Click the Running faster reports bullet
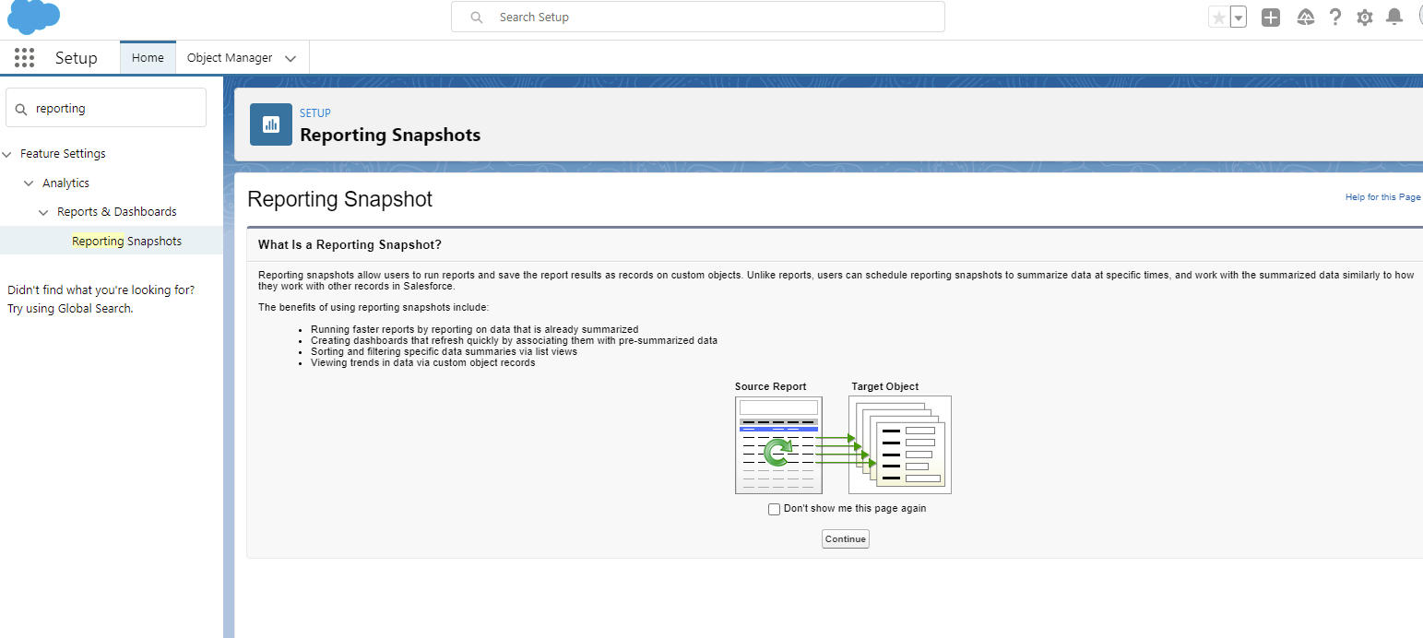 pos(474,329)
